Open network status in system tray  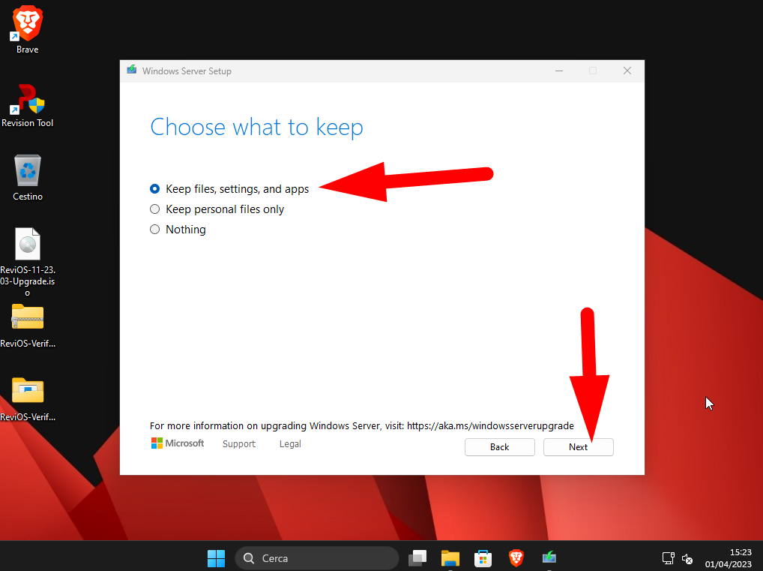coord(668,558)
